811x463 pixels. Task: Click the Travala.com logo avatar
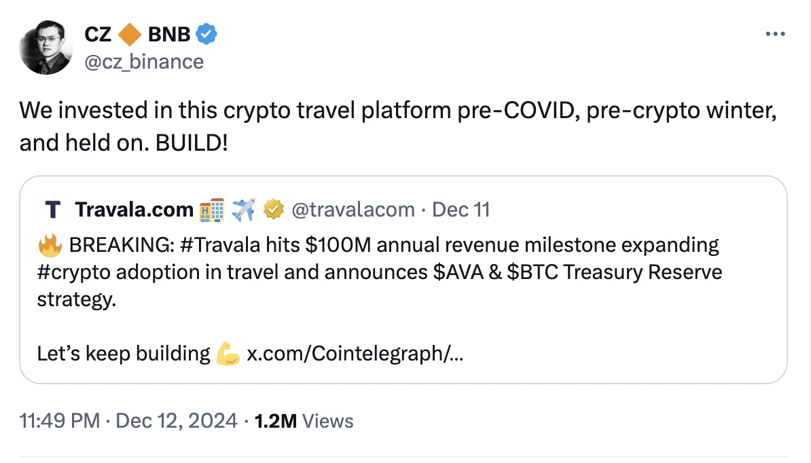click(x=52, y=210)
